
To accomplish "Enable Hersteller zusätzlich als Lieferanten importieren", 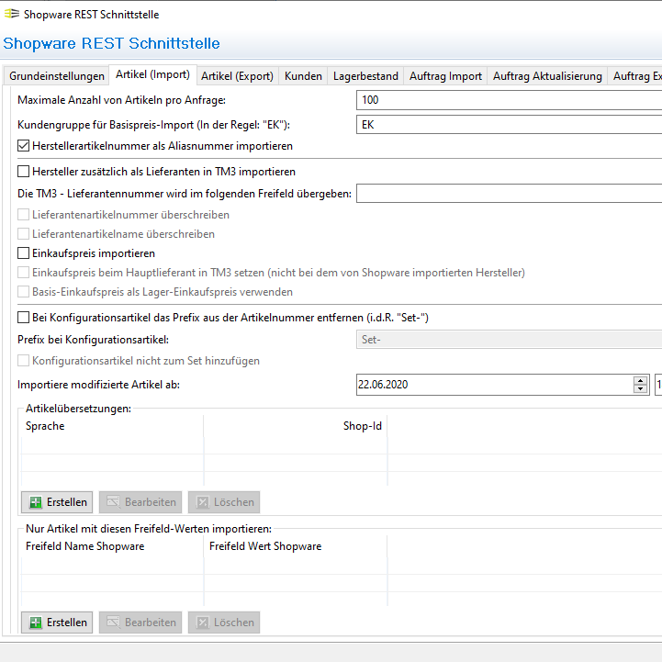I will (23, 172).
